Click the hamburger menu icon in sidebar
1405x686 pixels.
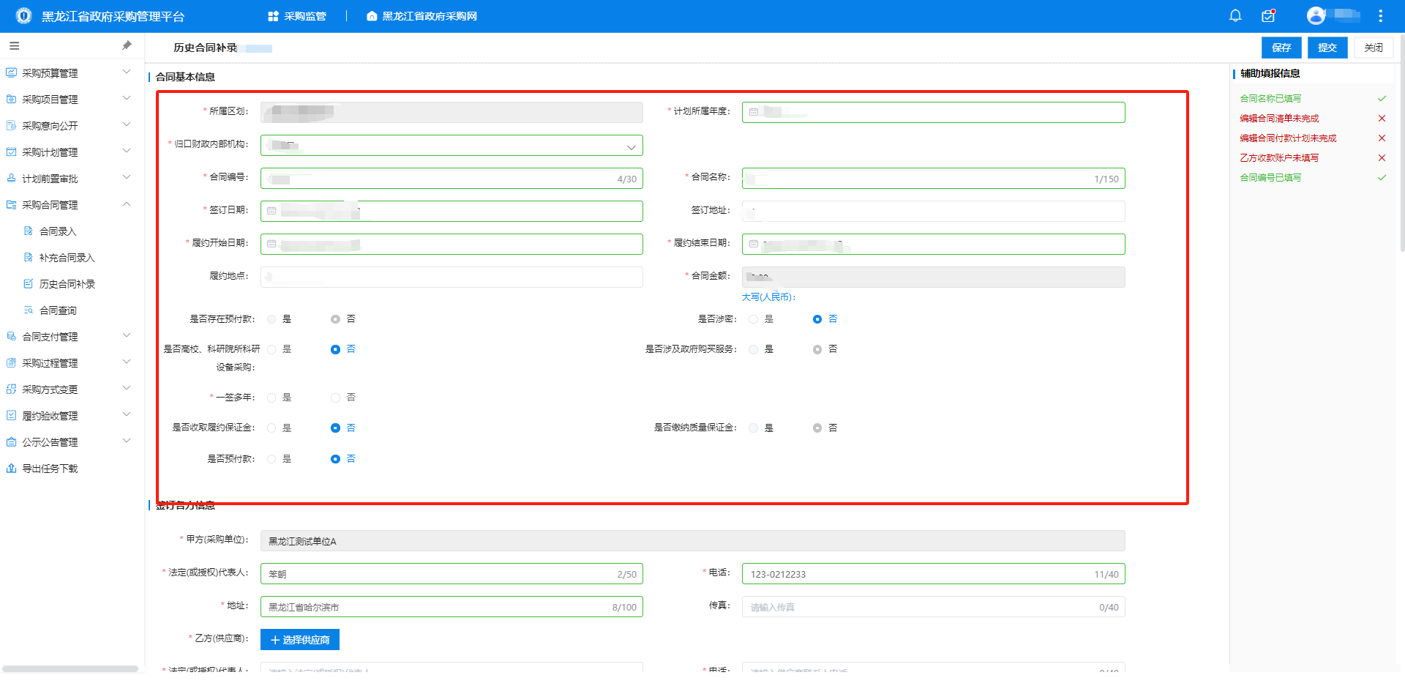click(x=14, y=45)
